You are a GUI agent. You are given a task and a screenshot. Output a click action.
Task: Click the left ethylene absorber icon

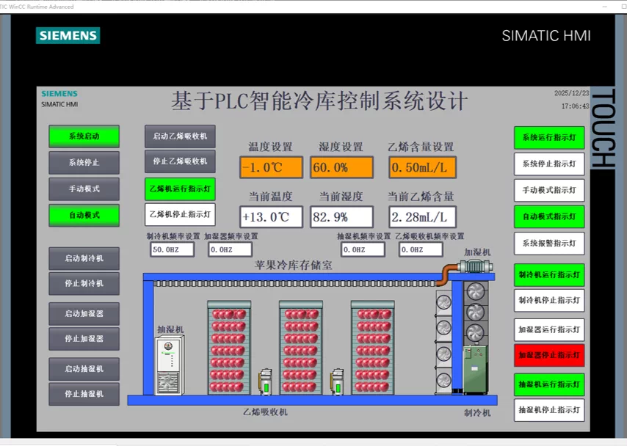click(266, 382)
